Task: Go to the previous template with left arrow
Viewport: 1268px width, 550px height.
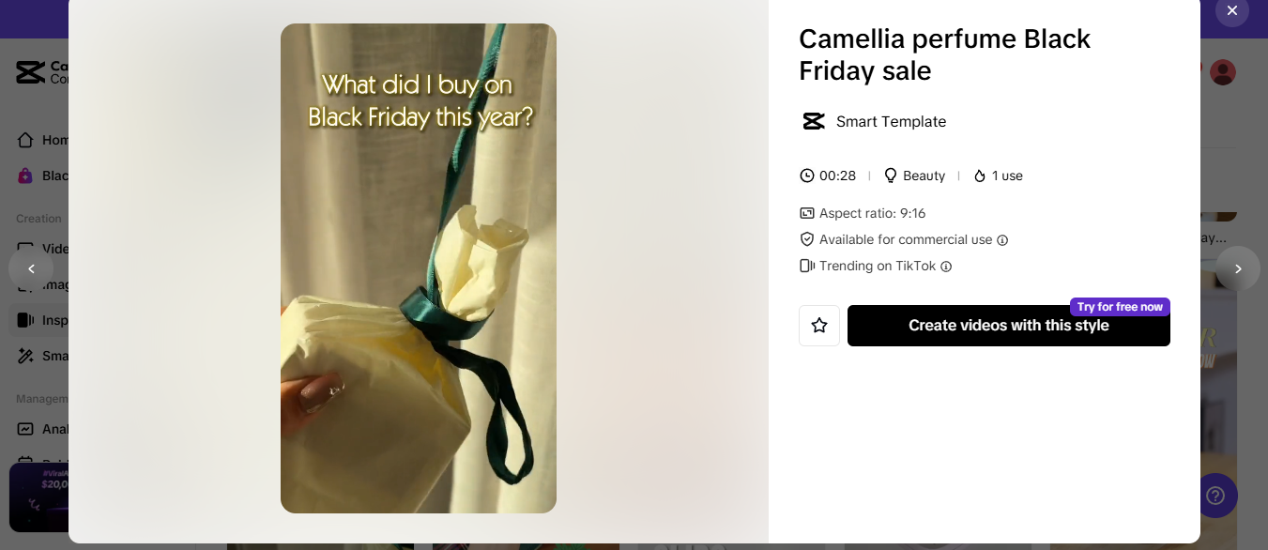Action: tap(31, 268)
